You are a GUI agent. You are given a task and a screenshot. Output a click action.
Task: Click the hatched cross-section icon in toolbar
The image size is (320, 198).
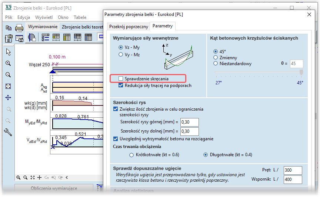[x=32, y=37]
